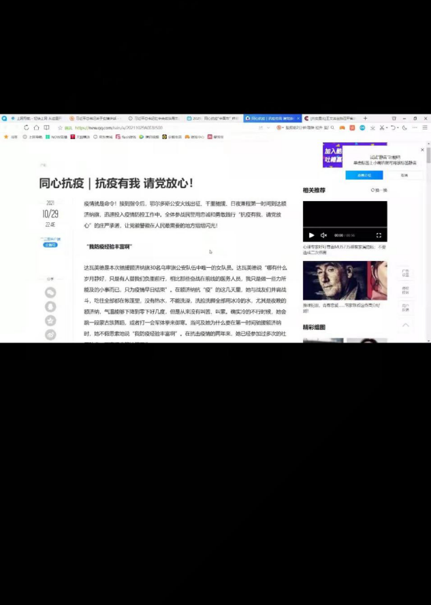The height and width of the screenshot is (605, 431).
Task: Seek within the video progress bar
Action: 345,227
